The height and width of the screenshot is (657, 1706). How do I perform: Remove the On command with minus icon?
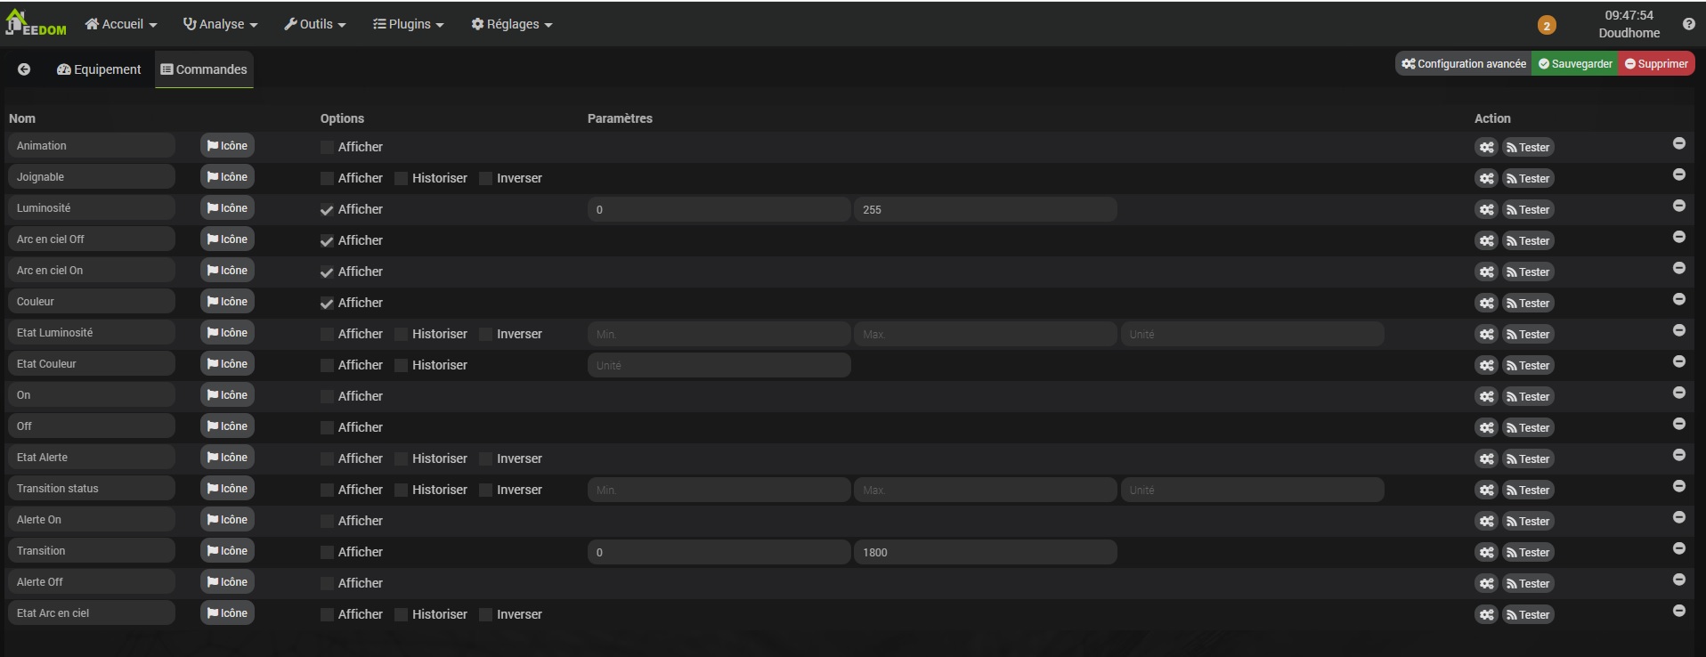[1678, 393]
